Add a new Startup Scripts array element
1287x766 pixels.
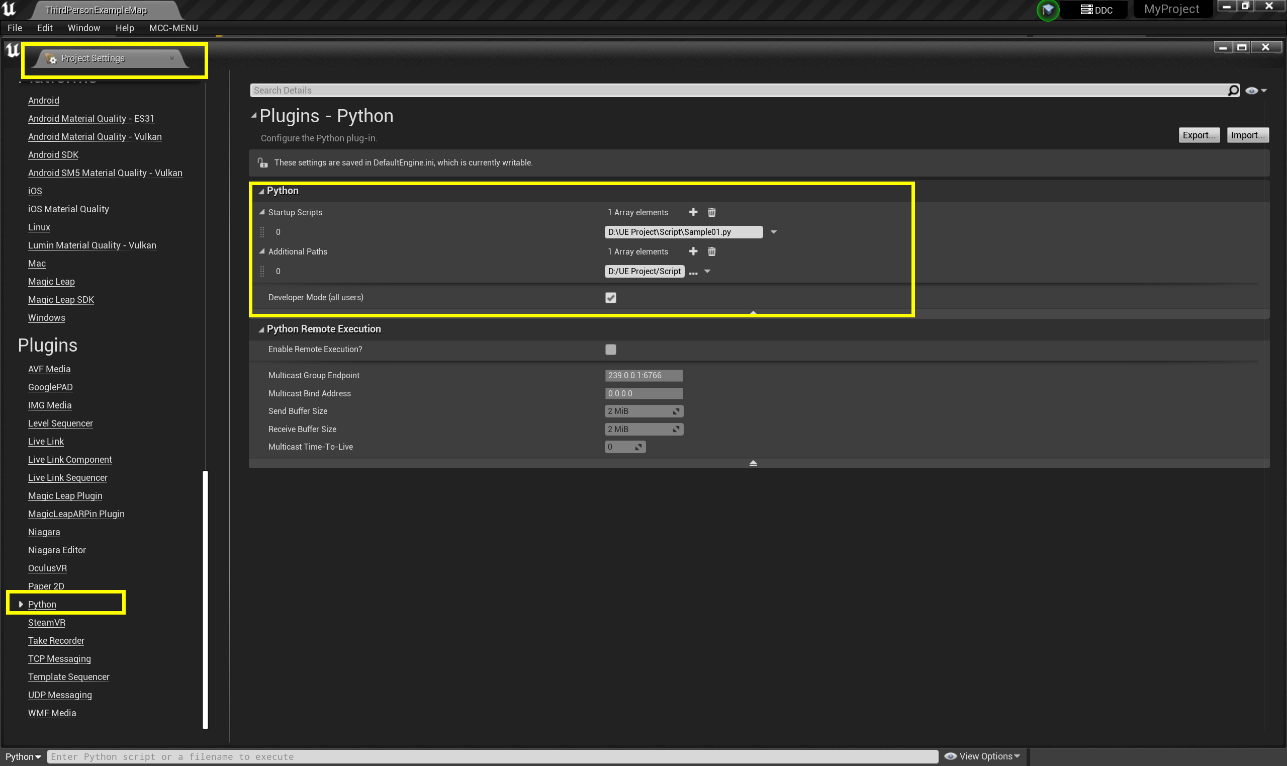coord(693,212)
